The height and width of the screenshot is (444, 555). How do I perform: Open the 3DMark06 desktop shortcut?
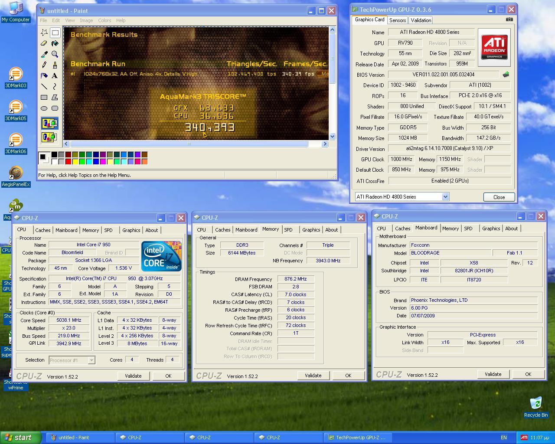[16, 144]
